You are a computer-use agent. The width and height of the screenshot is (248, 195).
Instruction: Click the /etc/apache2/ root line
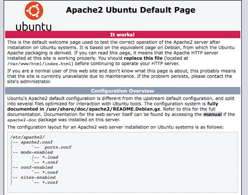(x=28, y=137)
